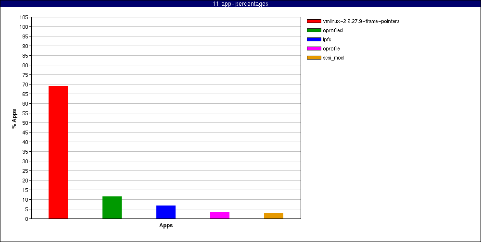Click the red vmlinux legend swatch
The width and height of the screenshot is (481, 242).
pos(314,21)
